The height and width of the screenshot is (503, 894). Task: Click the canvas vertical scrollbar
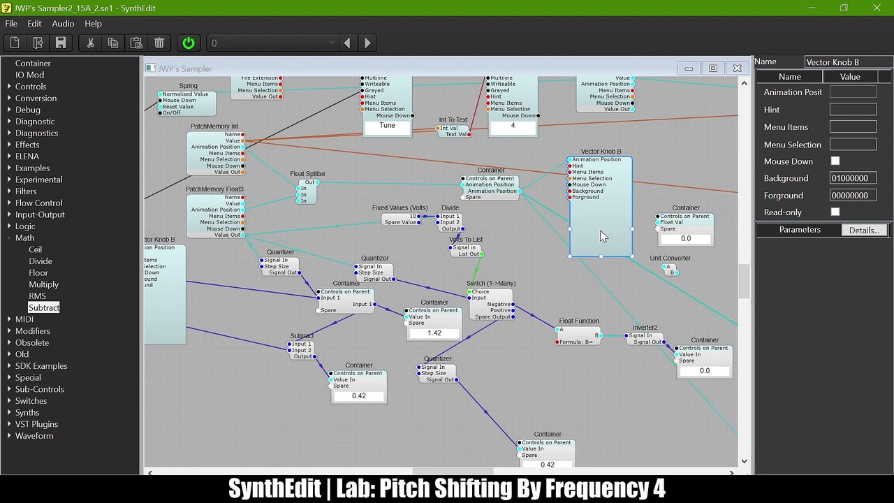tap(744, 282)
